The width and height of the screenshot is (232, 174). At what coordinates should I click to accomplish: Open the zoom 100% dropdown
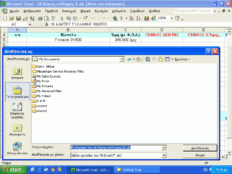pos(172,18)
